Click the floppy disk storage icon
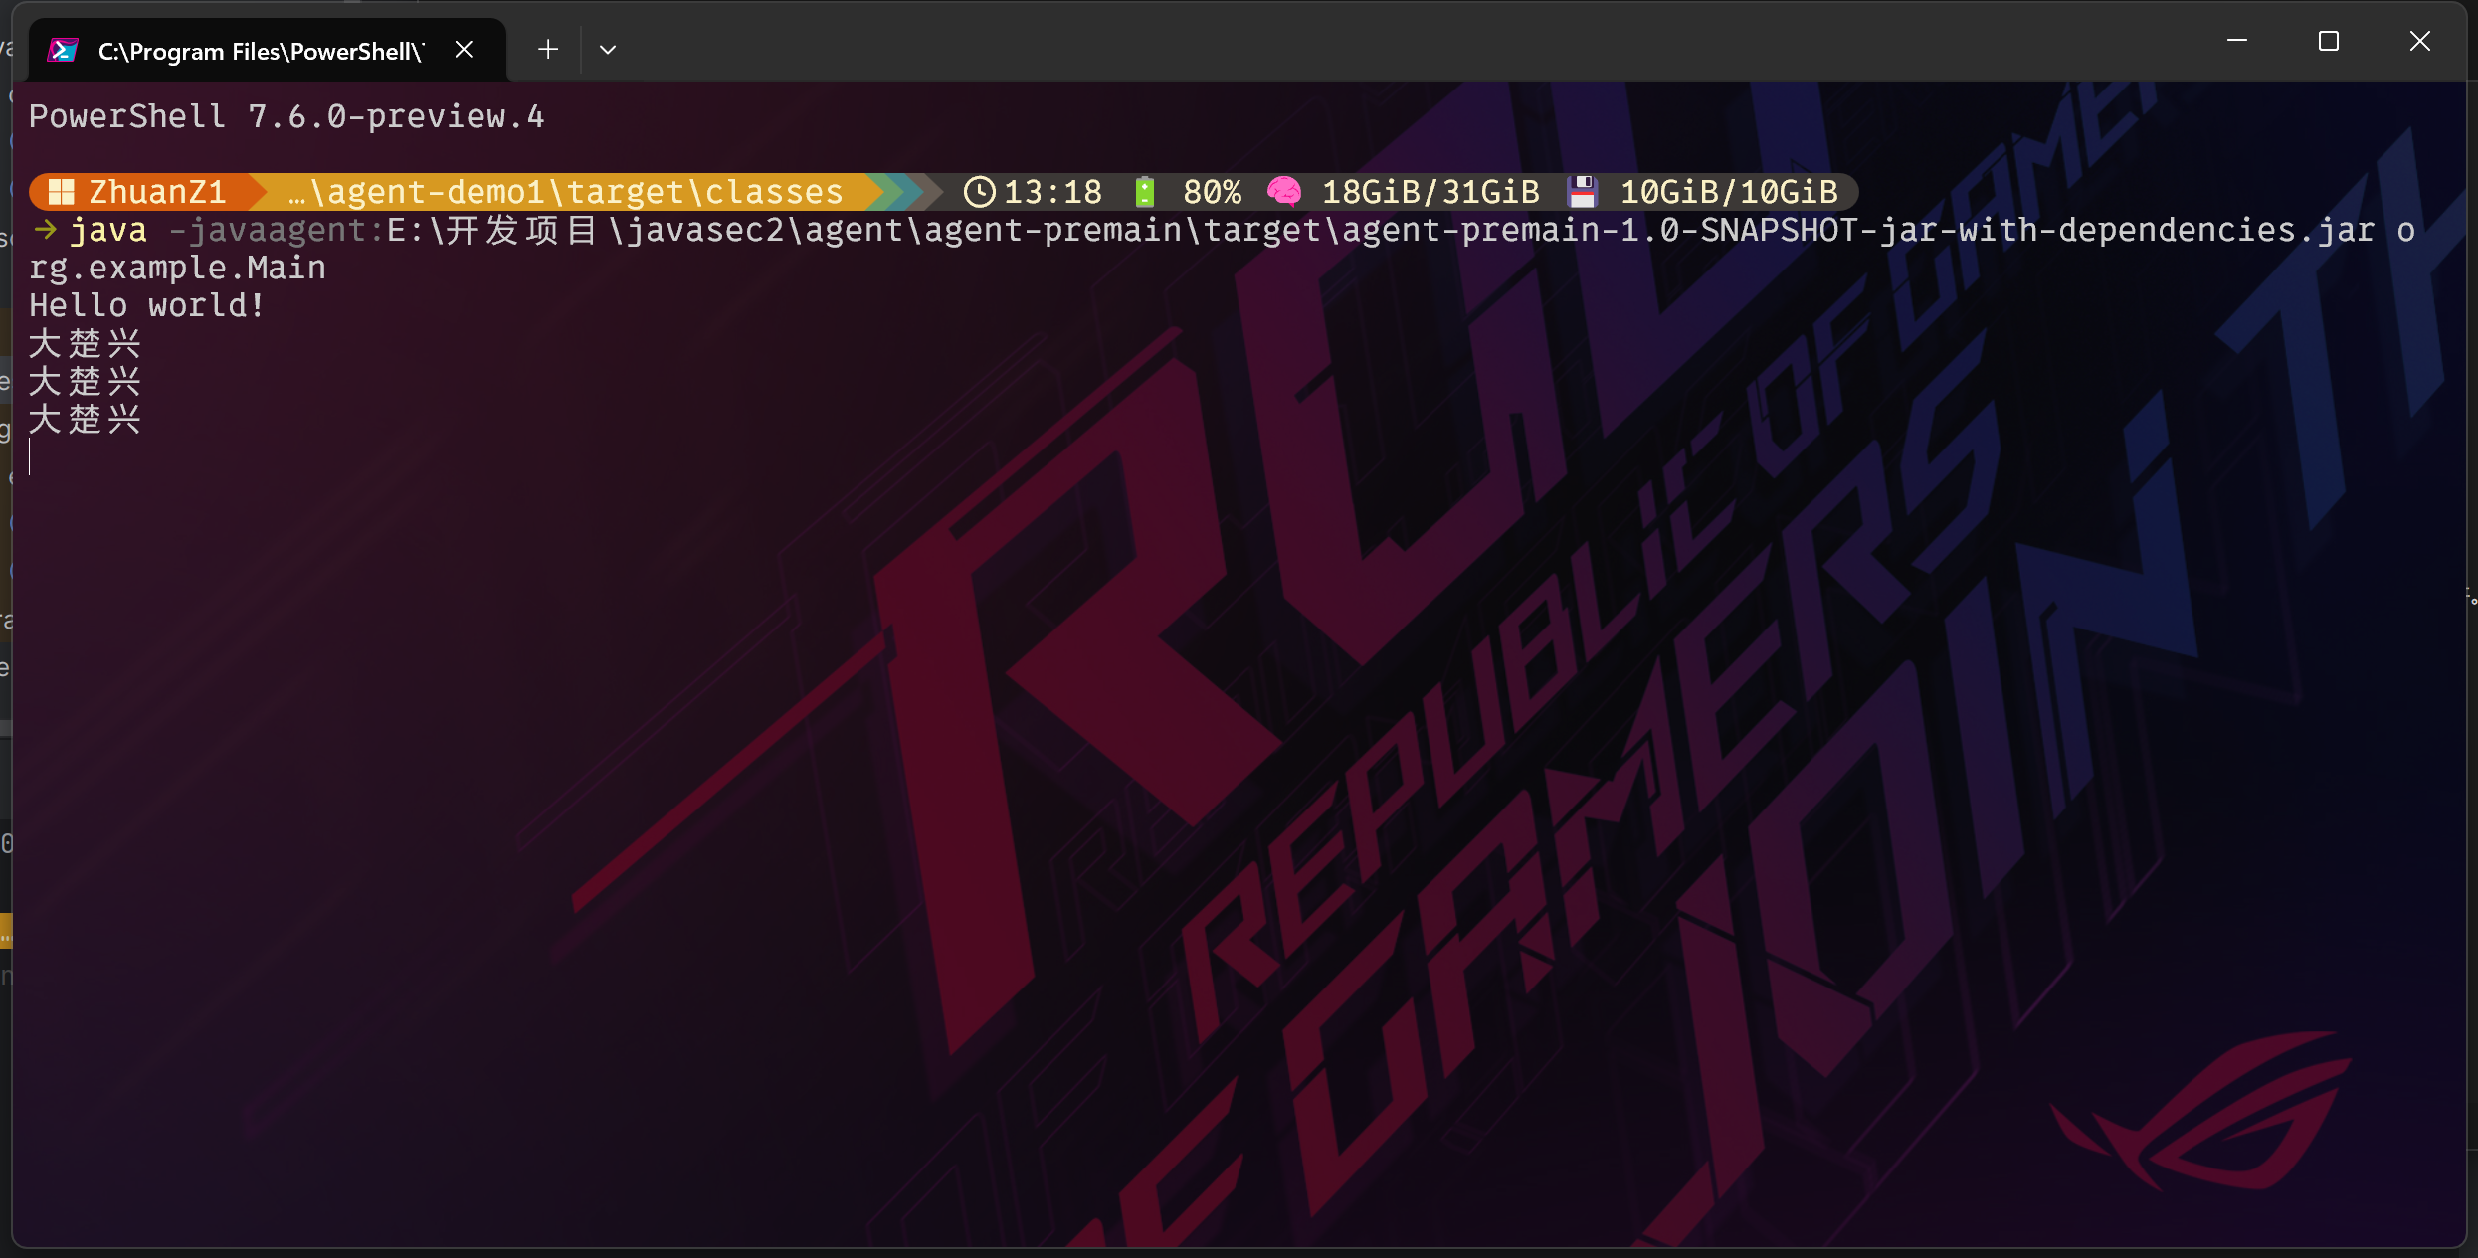 (1582, 191)
